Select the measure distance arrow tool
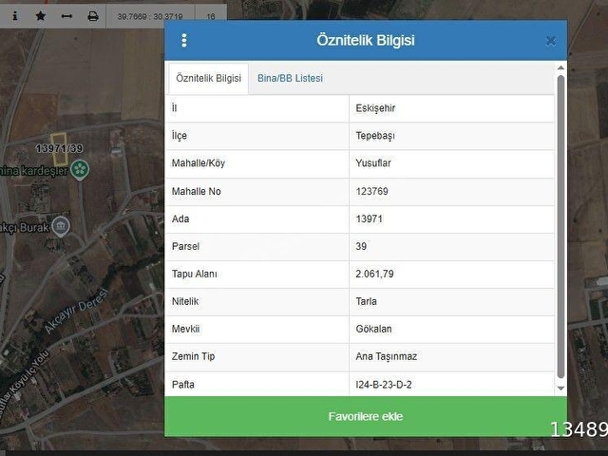 [66, 16]
